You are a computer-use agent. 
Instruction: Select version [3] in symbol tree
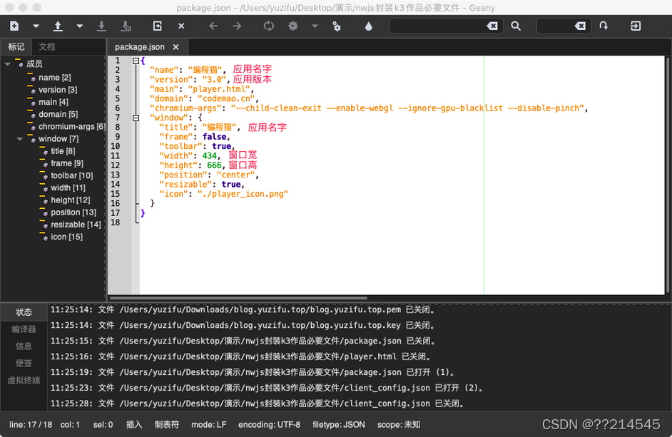[x=58, y=90]
